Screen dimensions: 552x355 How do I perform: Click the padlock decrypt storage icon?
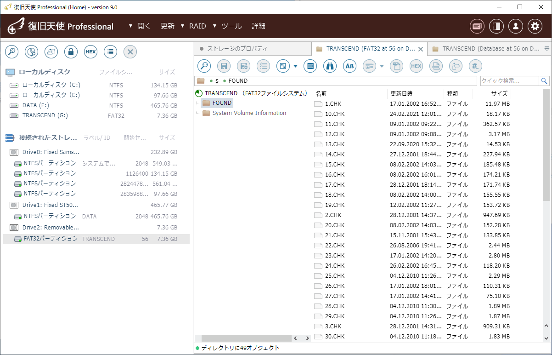tap(71, 52)
